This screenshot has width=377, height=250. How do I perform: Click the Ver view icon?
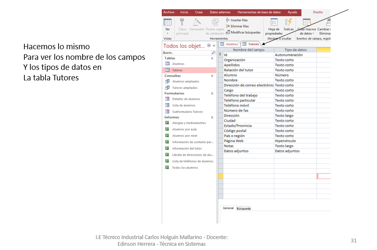coord(168,23)
